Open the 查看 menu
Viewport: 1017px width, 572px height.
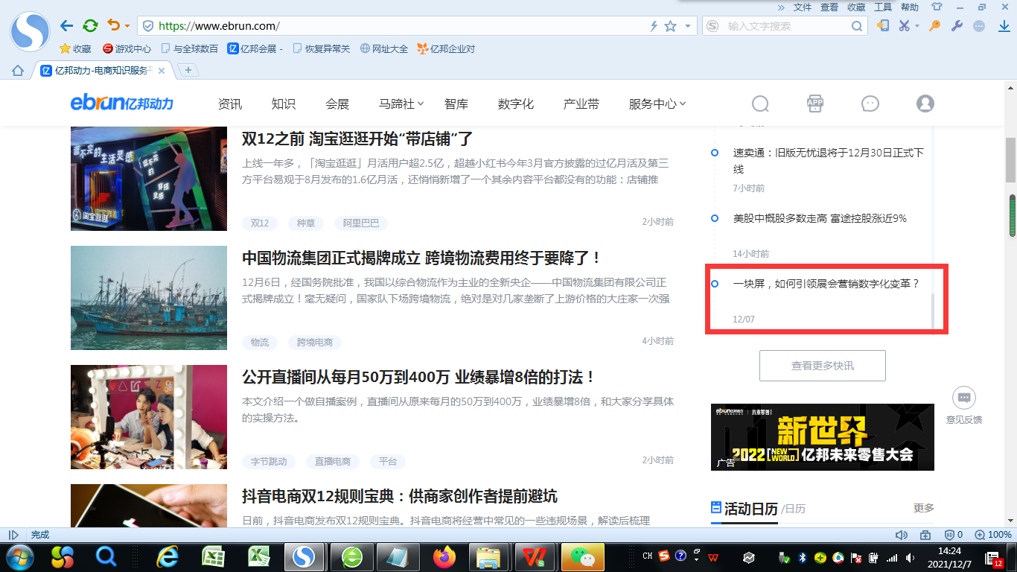(829, 7)
